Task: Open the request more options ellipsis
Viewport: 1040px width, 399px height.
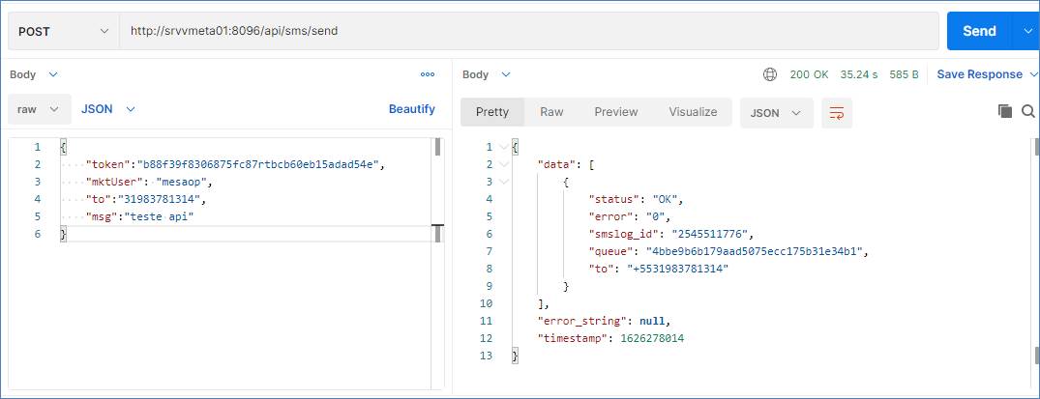Action: click(x=428, y=75)
